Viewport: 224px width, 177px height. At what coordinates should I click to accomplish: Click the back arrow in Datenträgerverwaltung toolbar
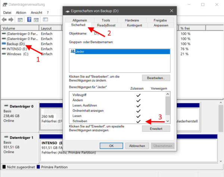click(4, 19)
